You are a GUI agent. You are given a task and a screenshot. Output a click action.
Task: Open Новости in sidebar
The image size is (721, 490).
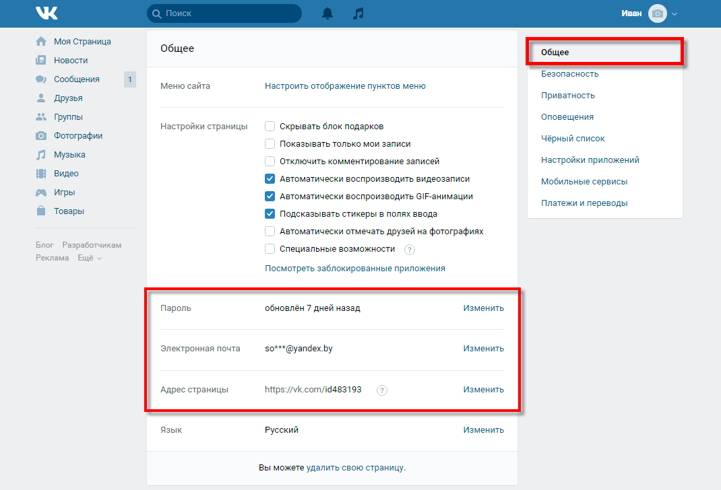pyautogui.click(x=71, y=60)
